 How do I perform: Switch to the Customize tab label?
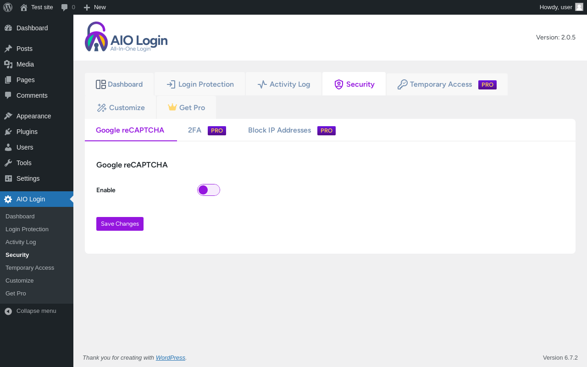(127, 108)
